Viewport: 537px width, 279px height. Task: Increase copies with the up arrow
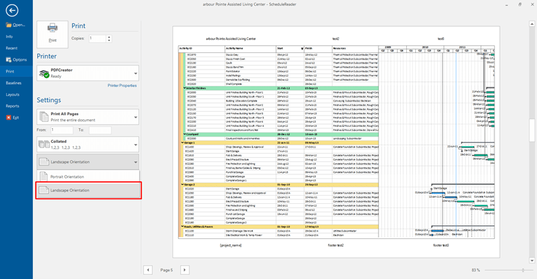tap(109, 37)
